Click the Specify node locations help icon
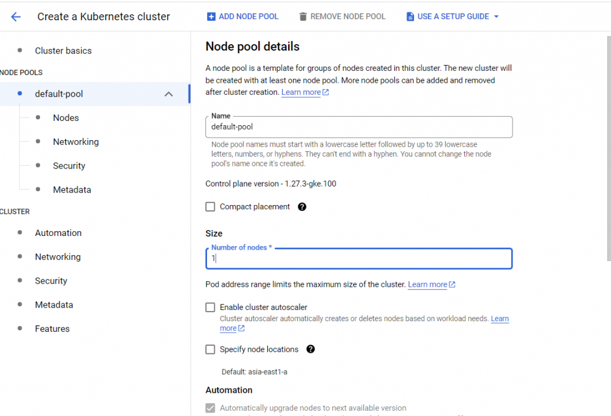The height and width of the screenshot is (416, 611). coord(310,349)
